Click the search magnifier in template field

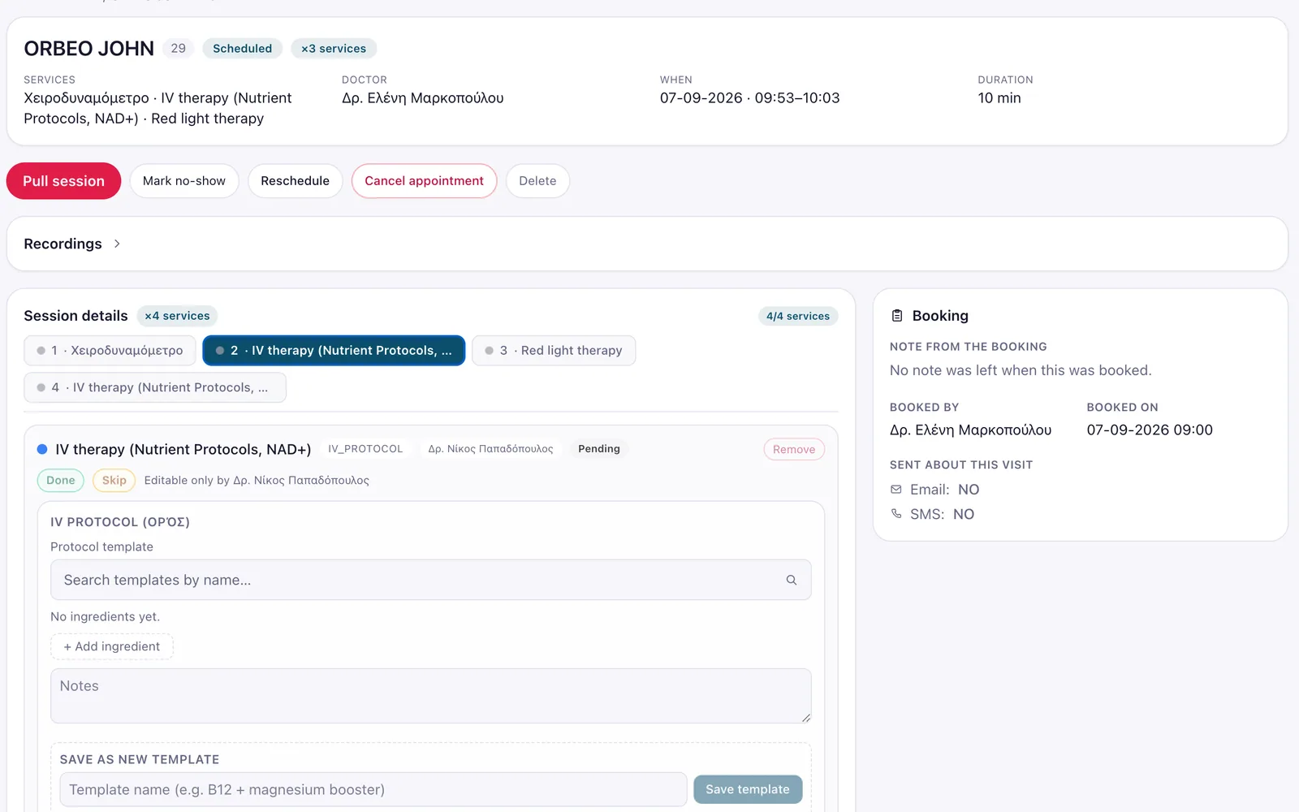(792, 580)
